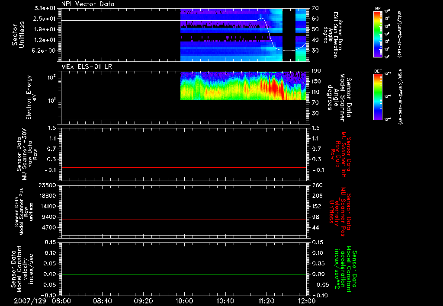Click the "08:40" time tick label

click(x=102, y=301)
